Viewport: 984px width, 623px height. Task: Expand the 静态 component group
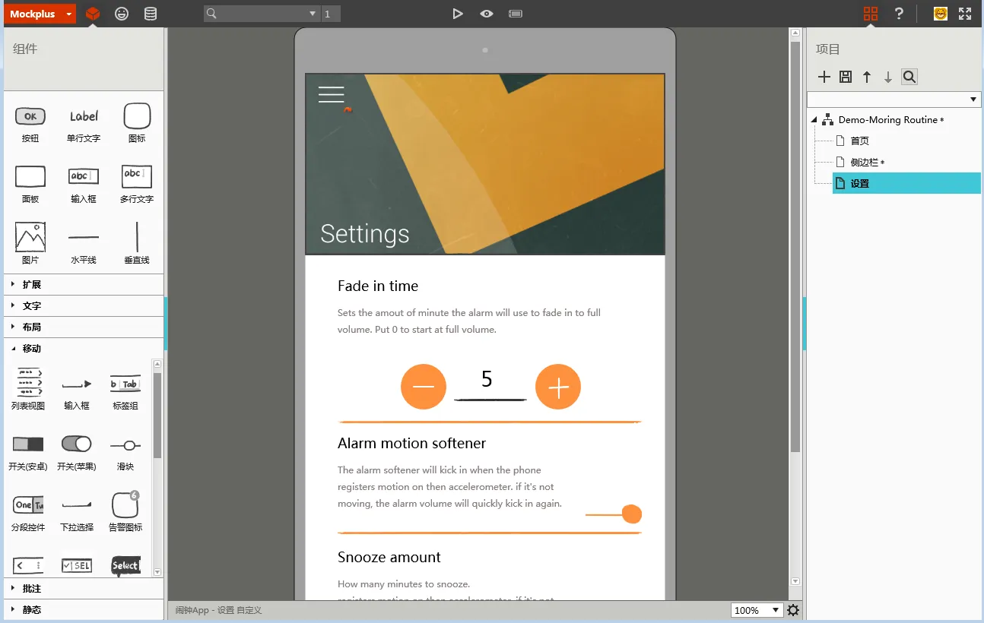84,610
